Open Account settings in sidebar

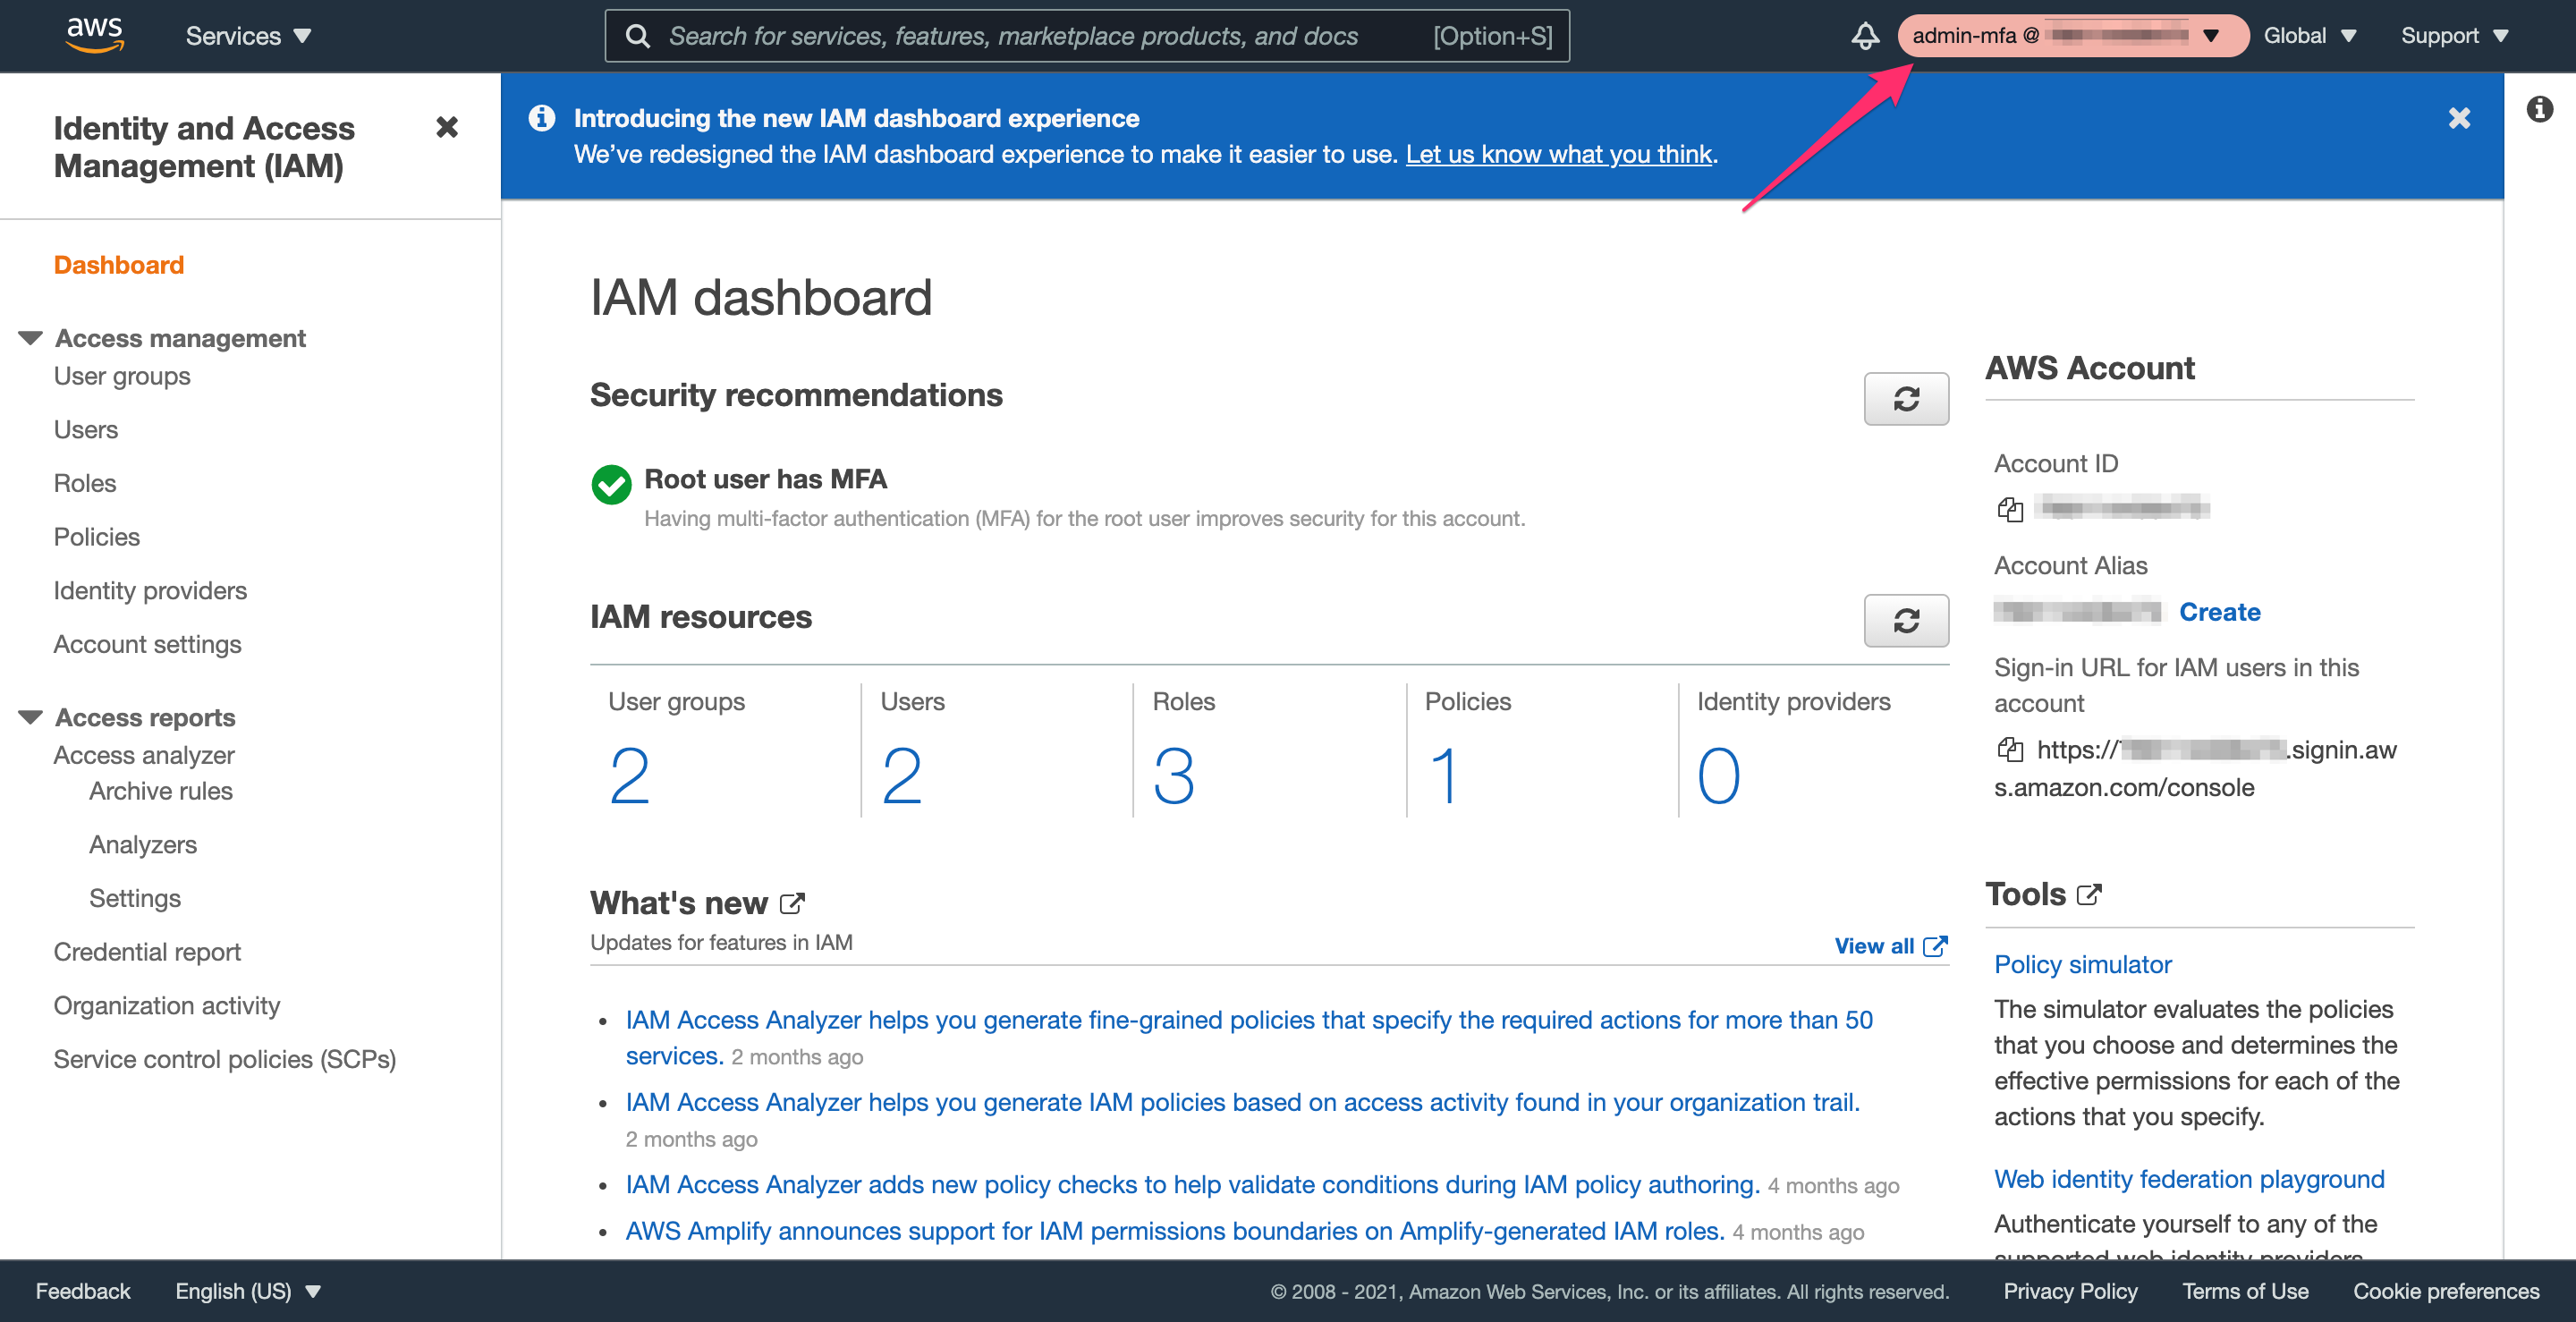coord(148,645)
